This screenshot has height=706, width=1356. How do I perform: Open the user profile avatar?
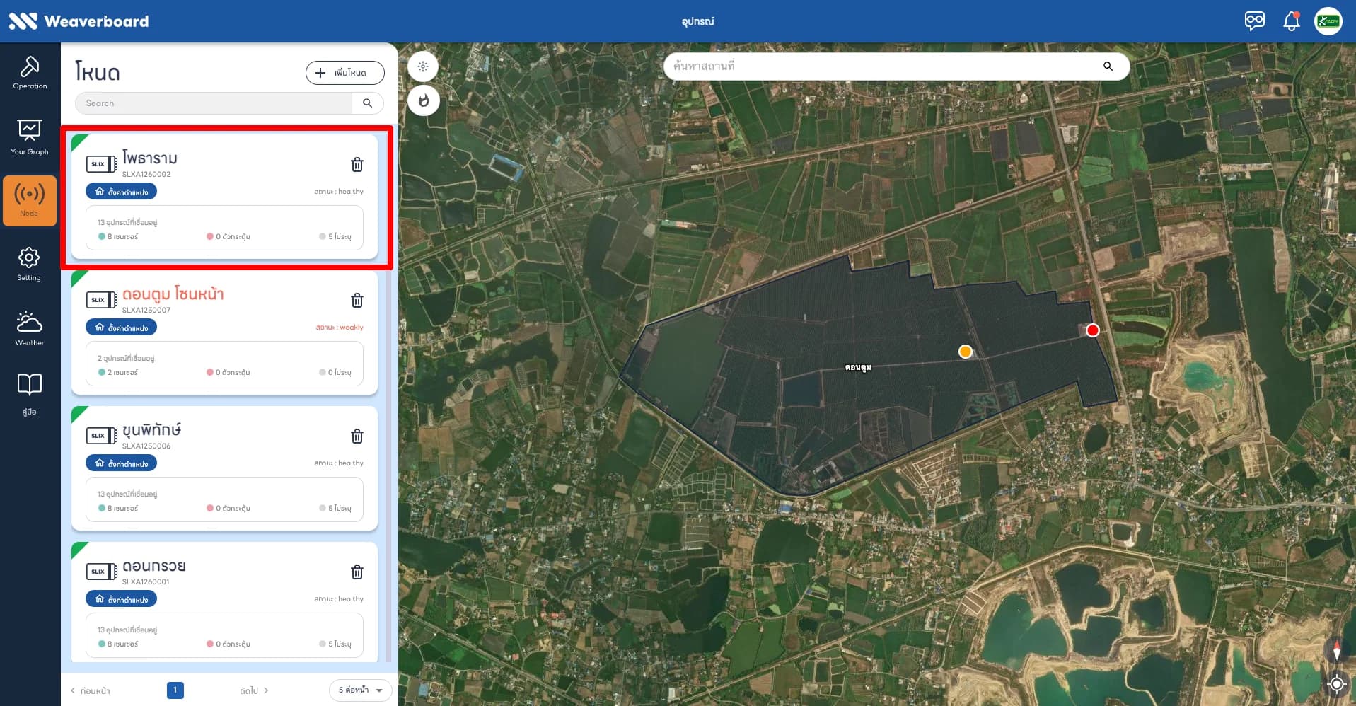[1328, 21]
